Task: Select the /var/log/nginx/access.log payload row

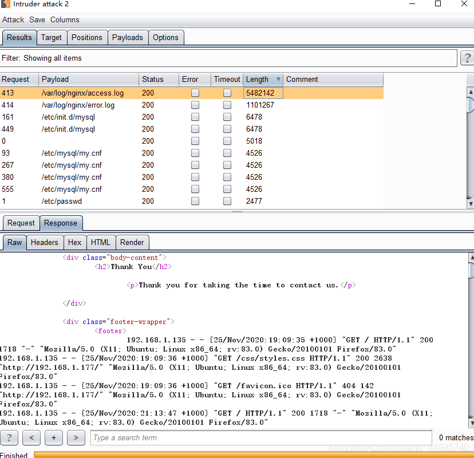Action: 192,93
